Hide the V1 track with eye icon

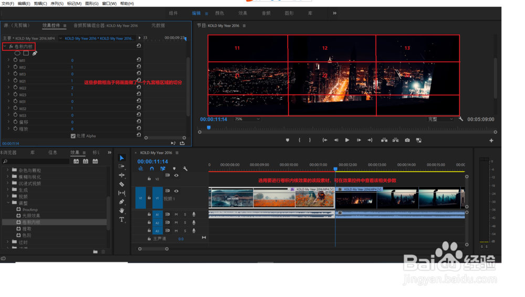pos(176,191)
